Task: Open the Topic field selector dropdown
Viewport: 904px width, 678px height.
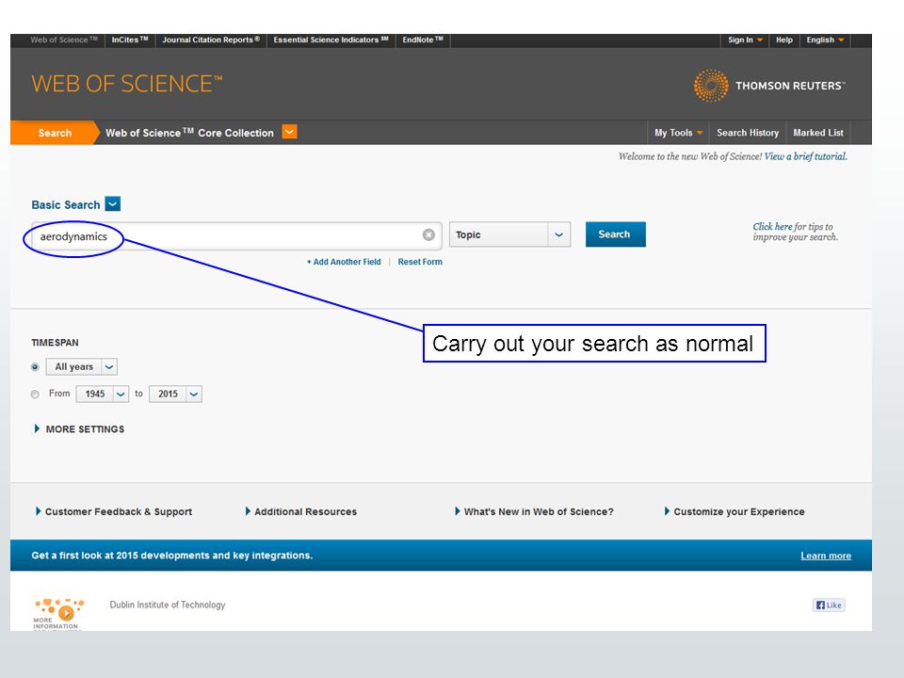Action: [509, 234]
